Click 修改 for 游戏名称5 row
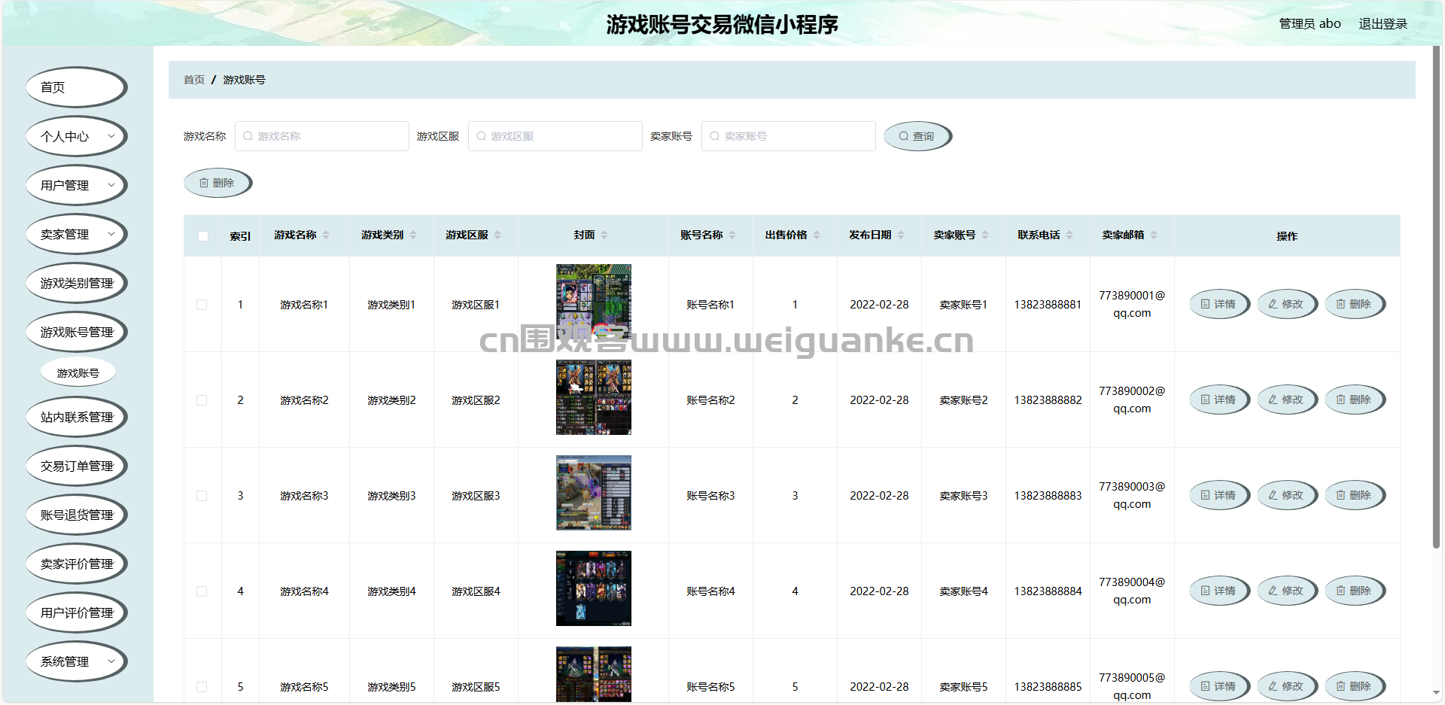1445x705 pixels. tap(1287, 686)
